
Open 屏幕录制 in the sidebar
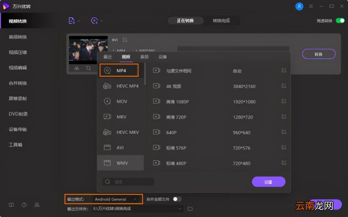(x=18, y=98)
